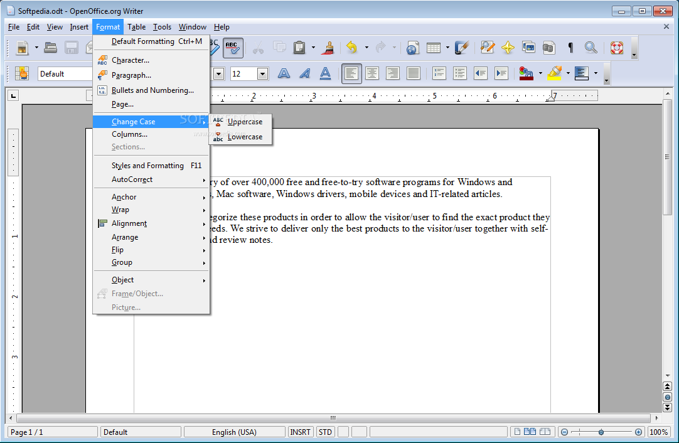679x443 pixels.
Task: Toggle Justified alignment button
Action: tap(414, 73)
